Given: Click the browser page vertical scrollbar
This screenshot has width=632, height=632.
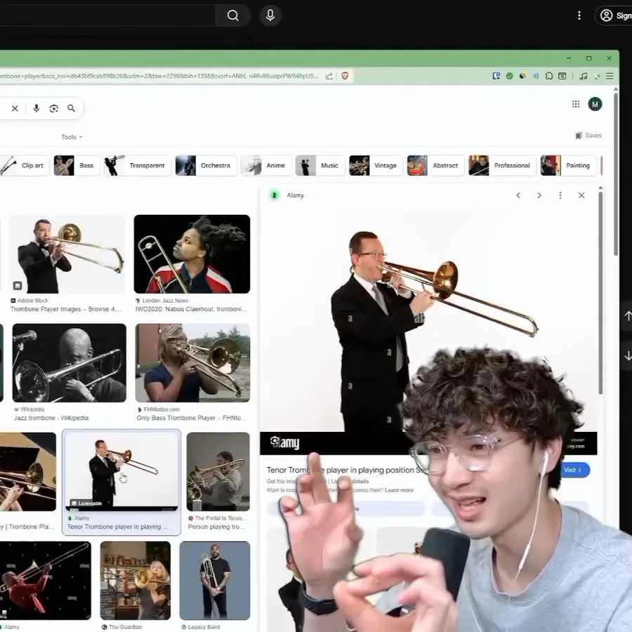Looking at the screenshot, I should pyautogui.click(x=615, y=174).
